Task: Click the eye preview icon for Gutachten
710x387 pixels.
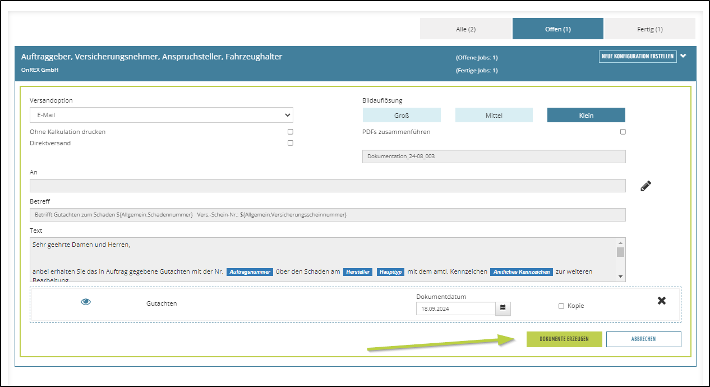Action: pos(86,302)
